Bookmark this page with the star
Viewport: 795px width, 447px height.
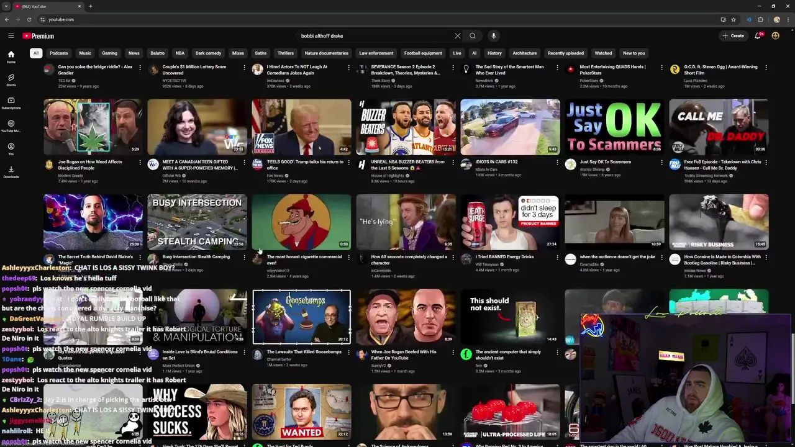[x=734, y=19]
